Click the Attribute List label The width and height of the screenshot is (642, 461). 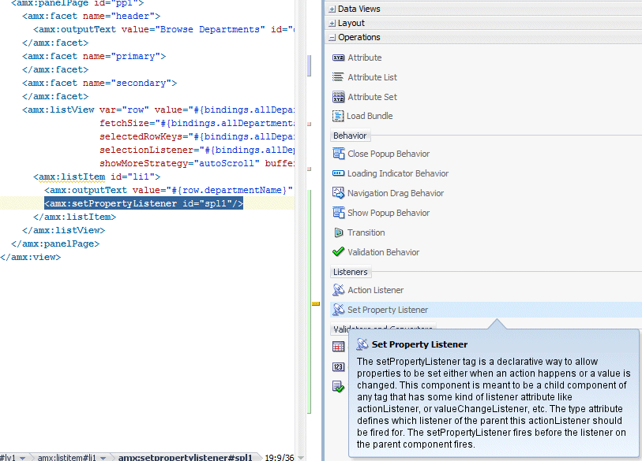point(372,77)
